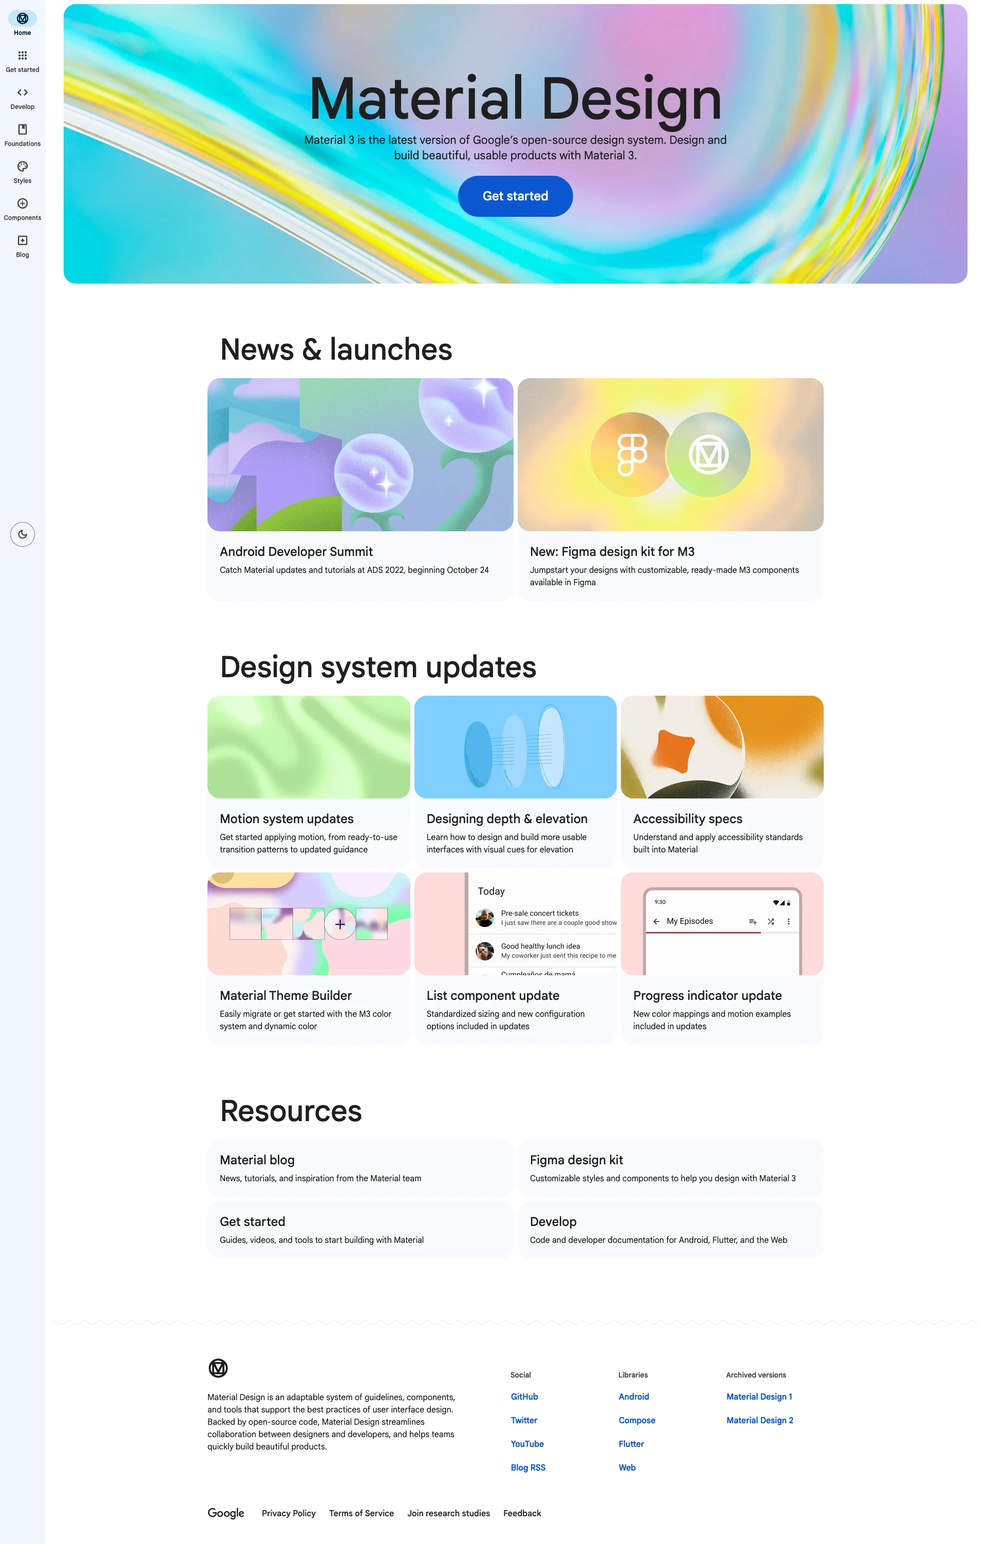Open the Blog RSS link

528,1467
